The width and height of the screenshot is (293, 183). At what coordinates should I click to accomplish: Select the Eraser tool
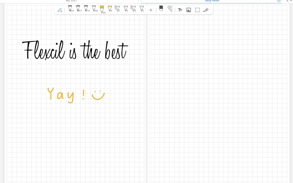click(161, 8)
